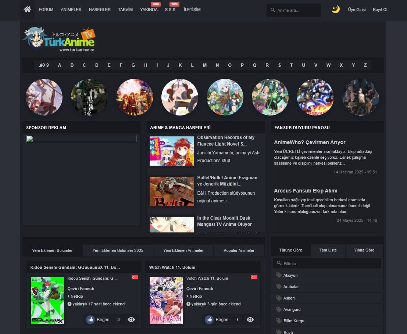This screenshot has width=407, height=334.
Task: Switch to Yeni Eklenen Animeler tab
Action: coord(183,250)
